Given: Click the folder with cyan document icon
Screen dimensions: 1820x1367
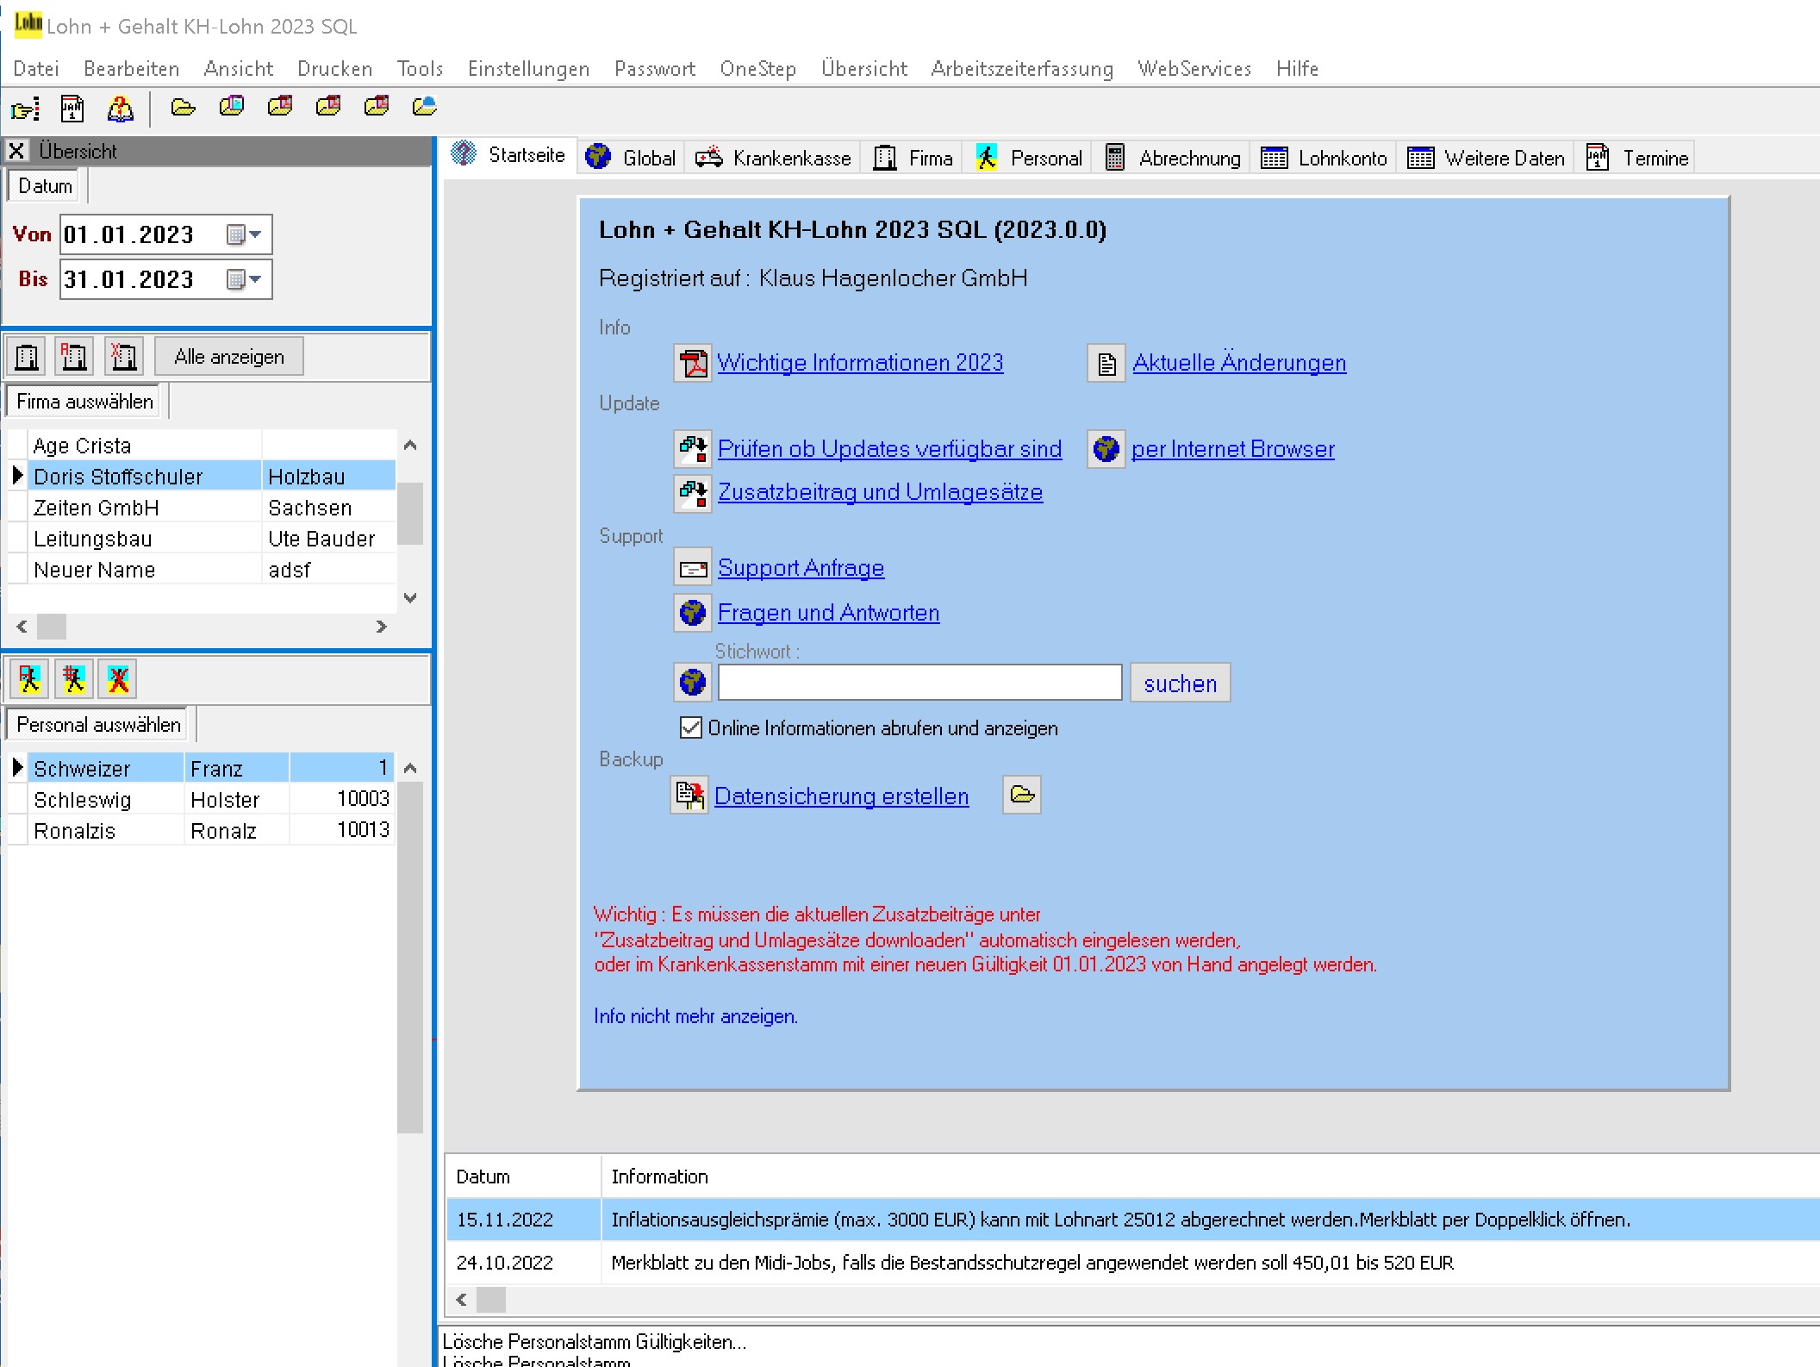Looking at the screenshot, I should click(232, 107).
